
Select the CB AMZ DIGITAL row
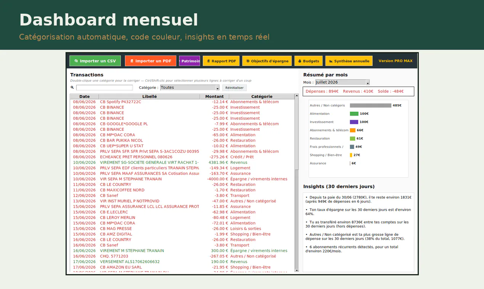pos(182,234)
